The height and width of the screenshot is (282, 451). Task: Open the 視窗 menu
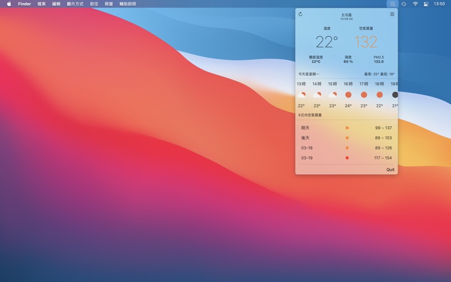(109, 4)
